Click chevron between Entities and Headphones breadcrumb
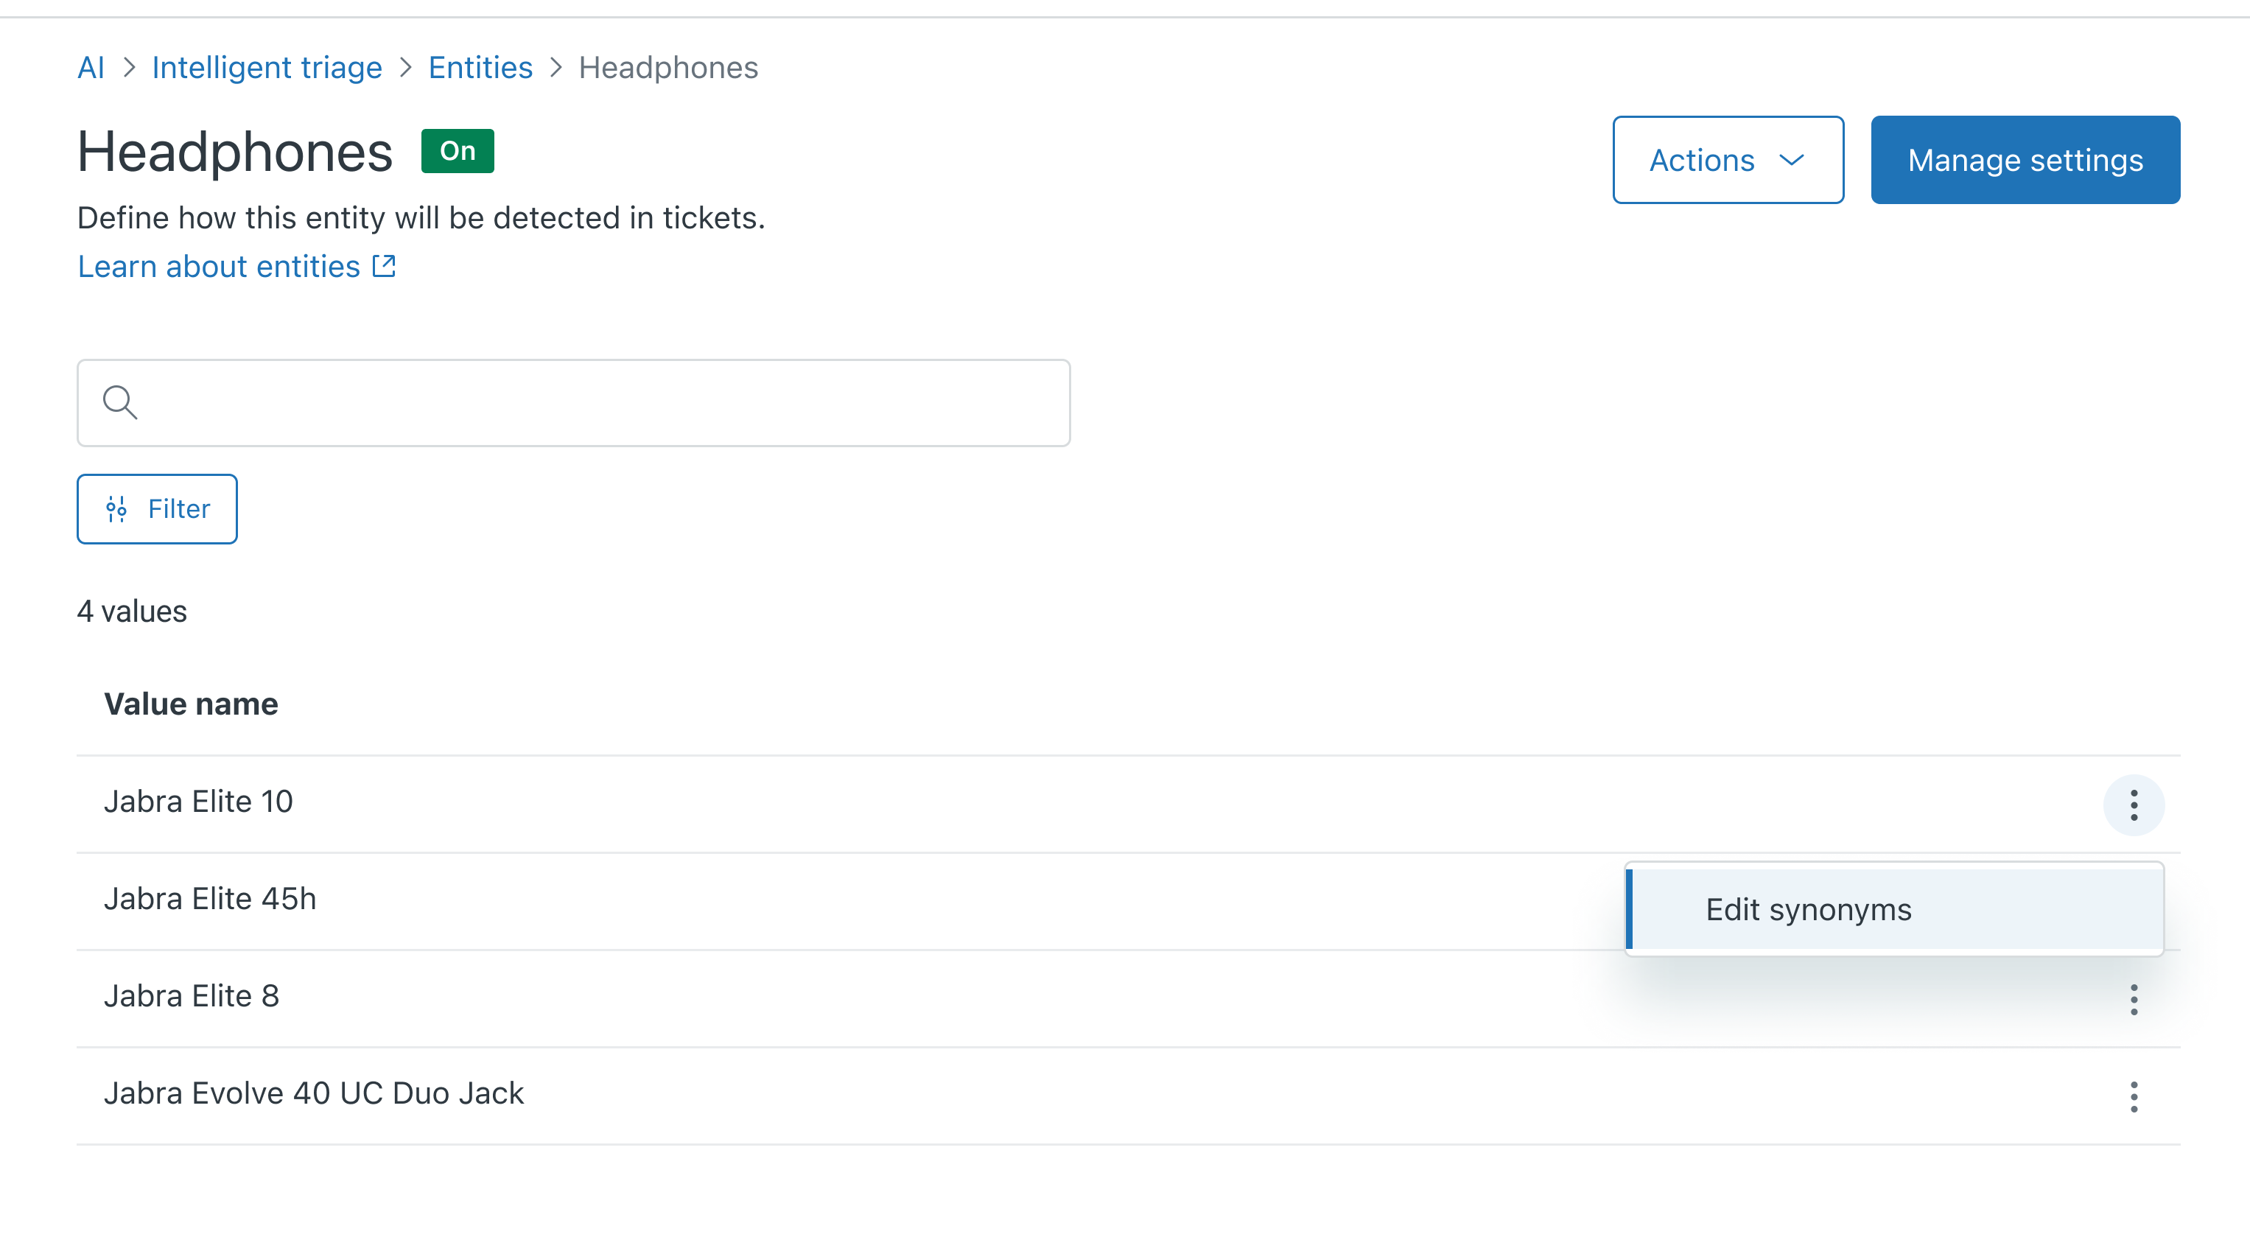2250x1251 pixels. tap(556, 67)
